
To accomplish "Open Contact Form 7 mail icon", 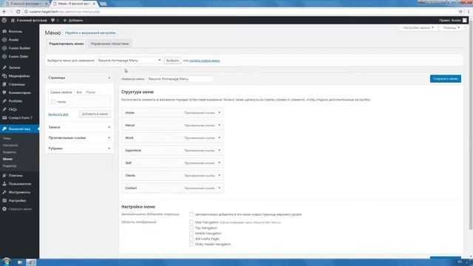I will 4,117.
